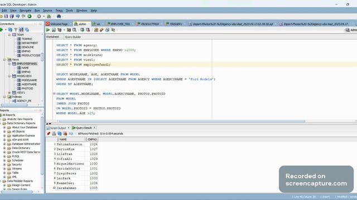The height and width of the screenshot is (200, 357).
Task: Click the Rollback icon in worksheet toolbar
Action: 88,30
